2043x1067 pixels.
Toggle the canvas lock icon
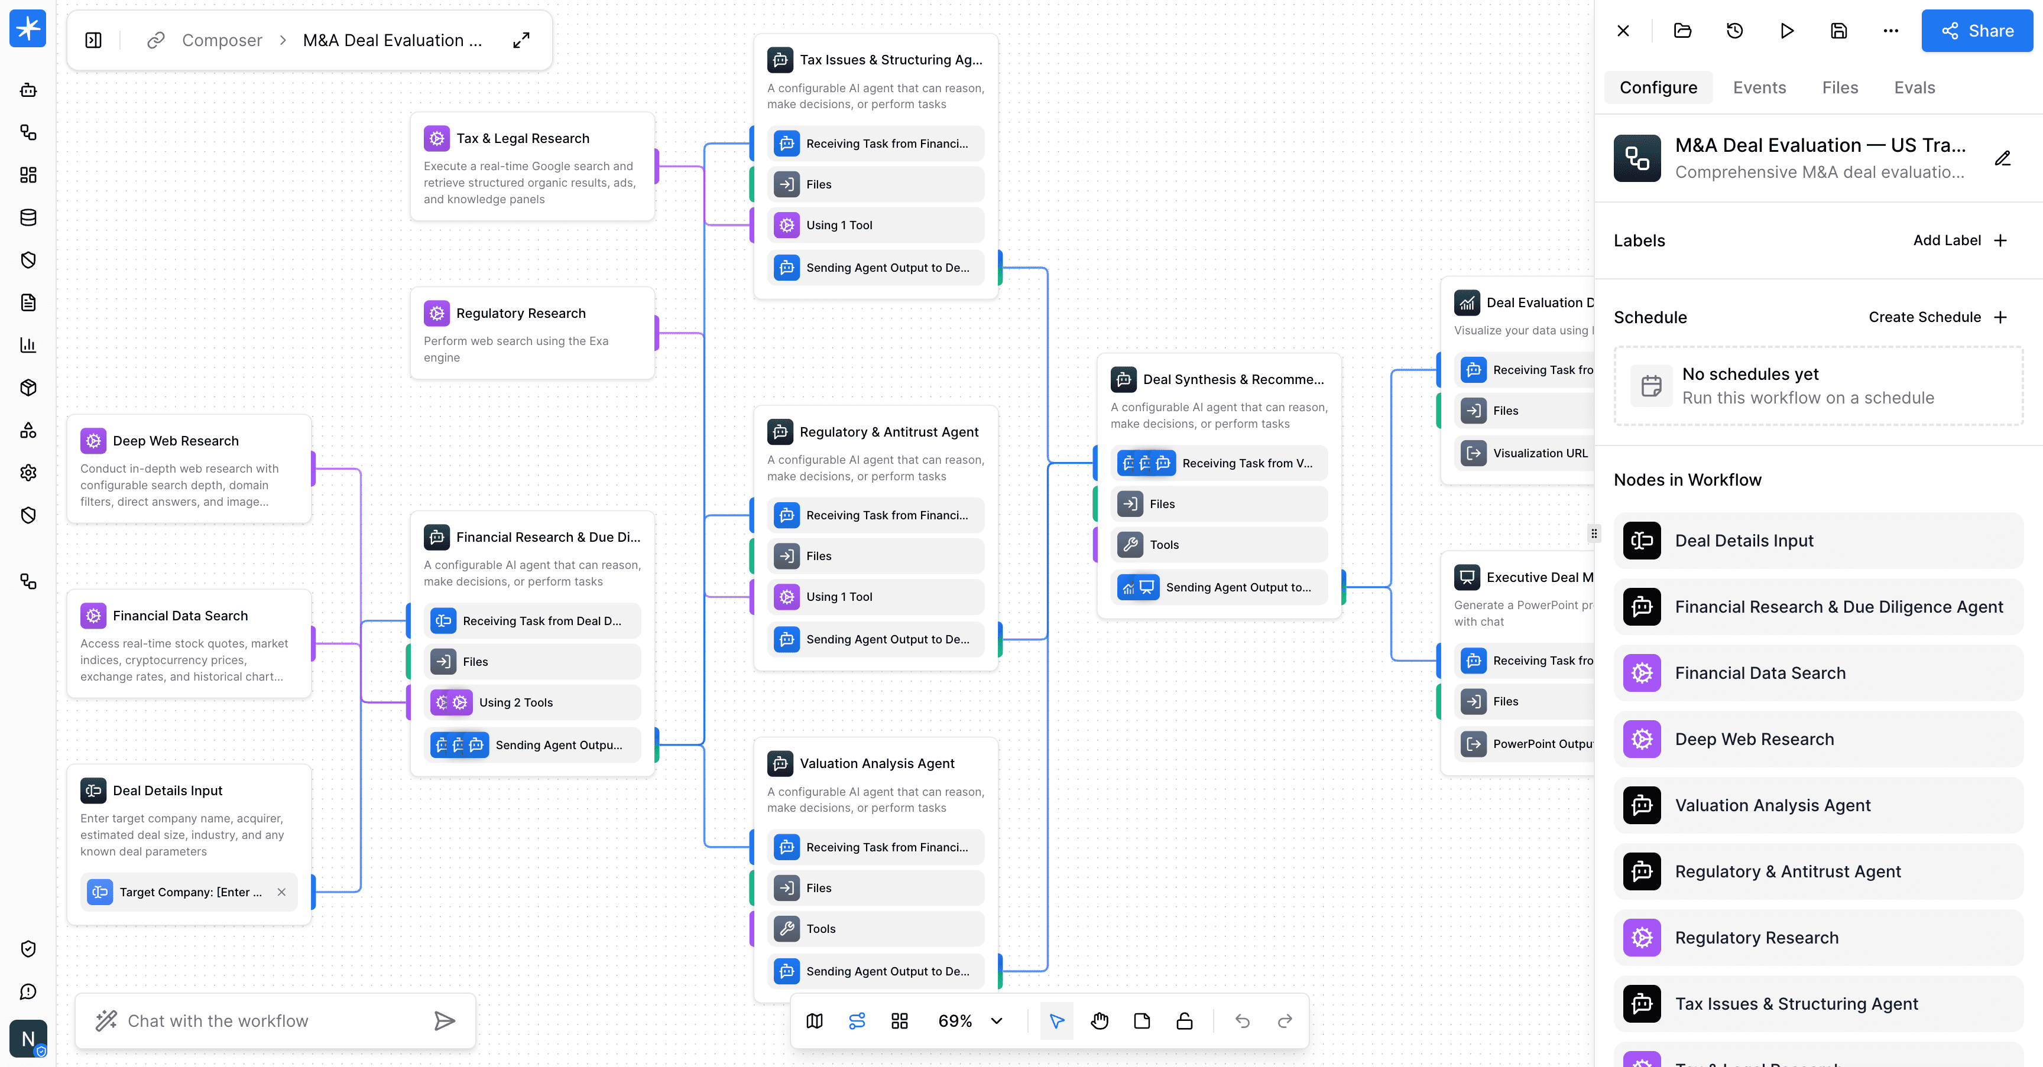point(1184,1021)
